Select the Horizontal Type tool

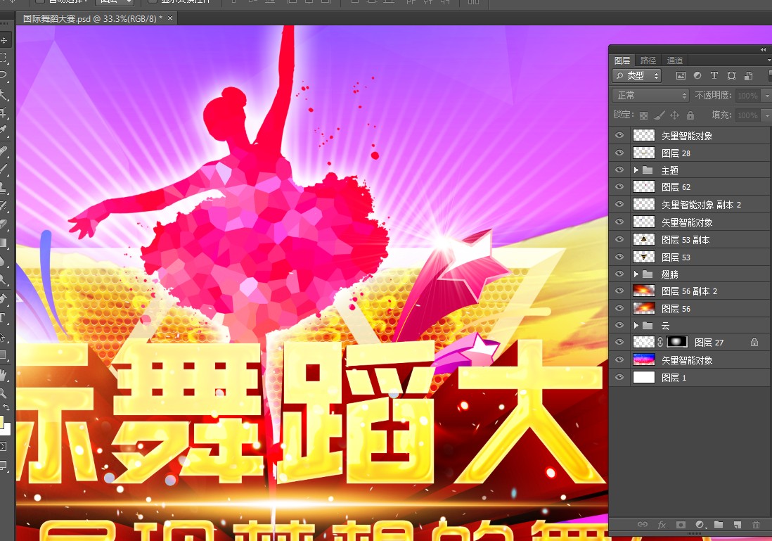(4, 318)
